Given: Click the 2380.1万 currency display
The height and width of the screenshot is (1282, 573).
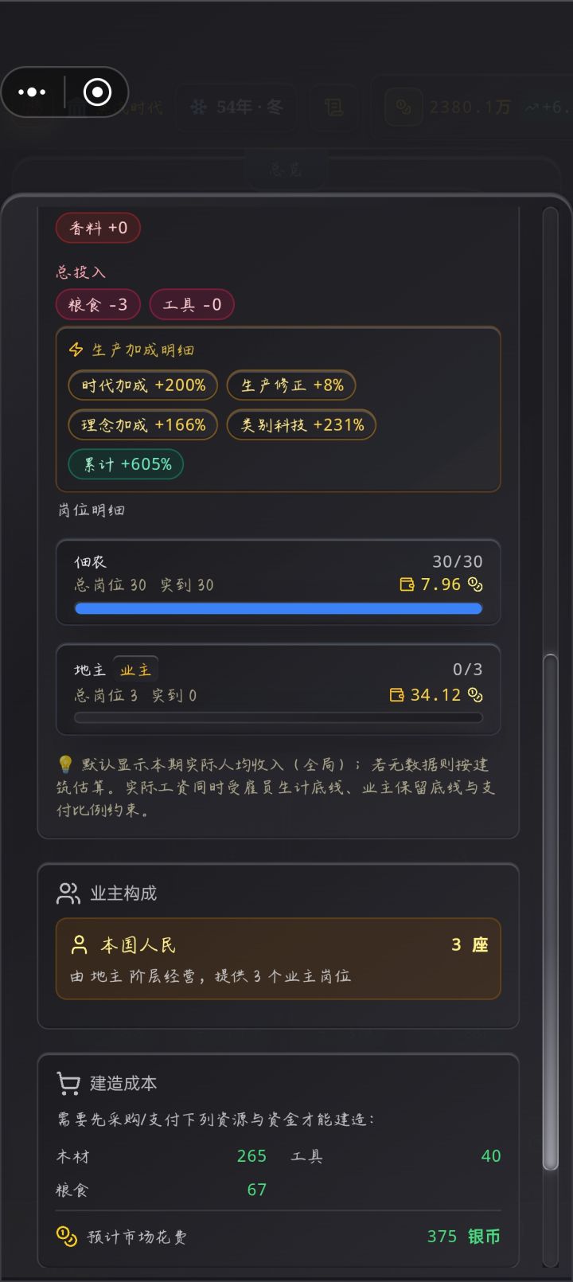Looking at the screenshot, I should pos(468,107).
